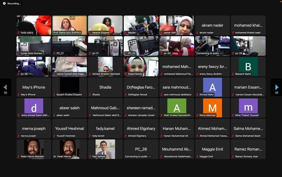Image resolution: width=282 pixels, height=177 pixels.
Task: Go to next gallery page with right arrow
Action: coord(277,87)
